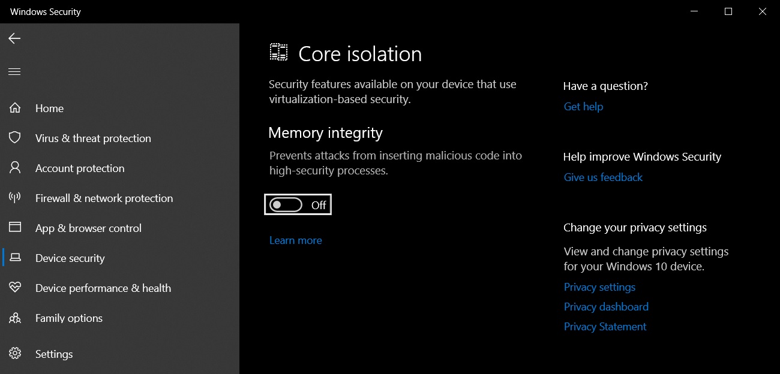The width and height of the screenshot is (780, 374).
Task: Open Give us feedback link
Action: [x=603, y=177]
